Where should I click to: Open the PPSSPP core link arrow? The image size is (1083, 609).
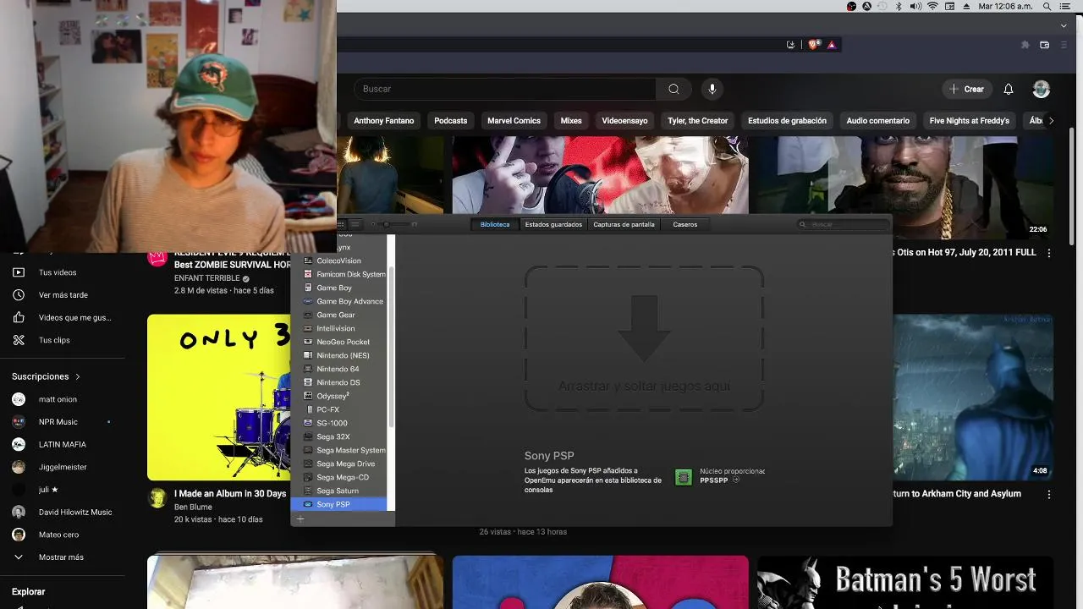pyautogui.click(x=735, y=480)
